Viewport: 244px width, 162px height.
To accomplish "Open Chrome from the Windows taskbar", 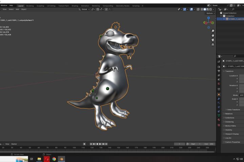I will click(x=54, y=159).
